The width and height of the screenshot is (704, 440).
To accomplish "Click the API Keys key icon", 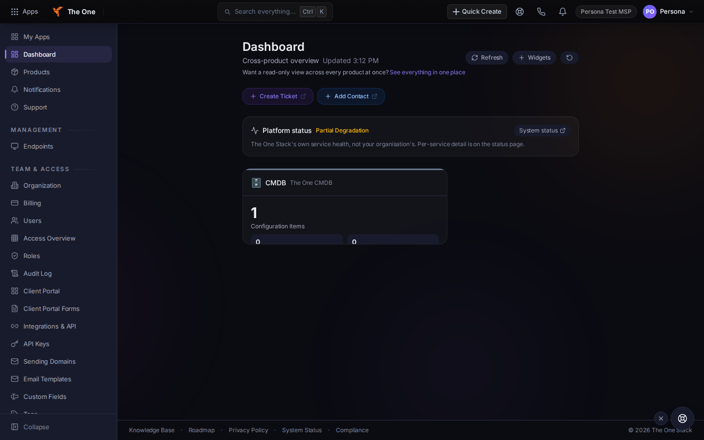I will 15,344.
